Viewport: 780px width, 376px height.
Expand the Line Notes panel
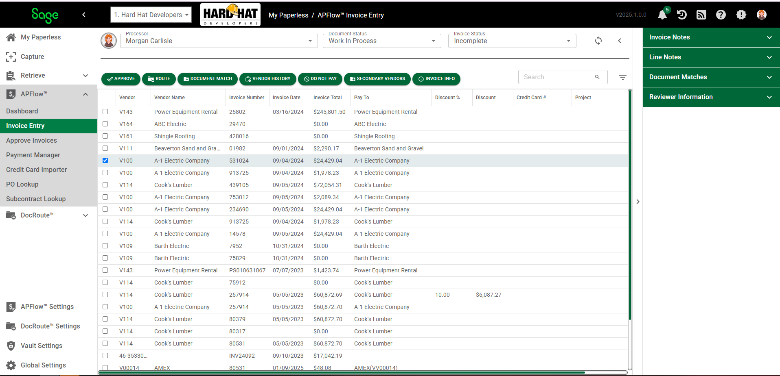tap(711, 57)
